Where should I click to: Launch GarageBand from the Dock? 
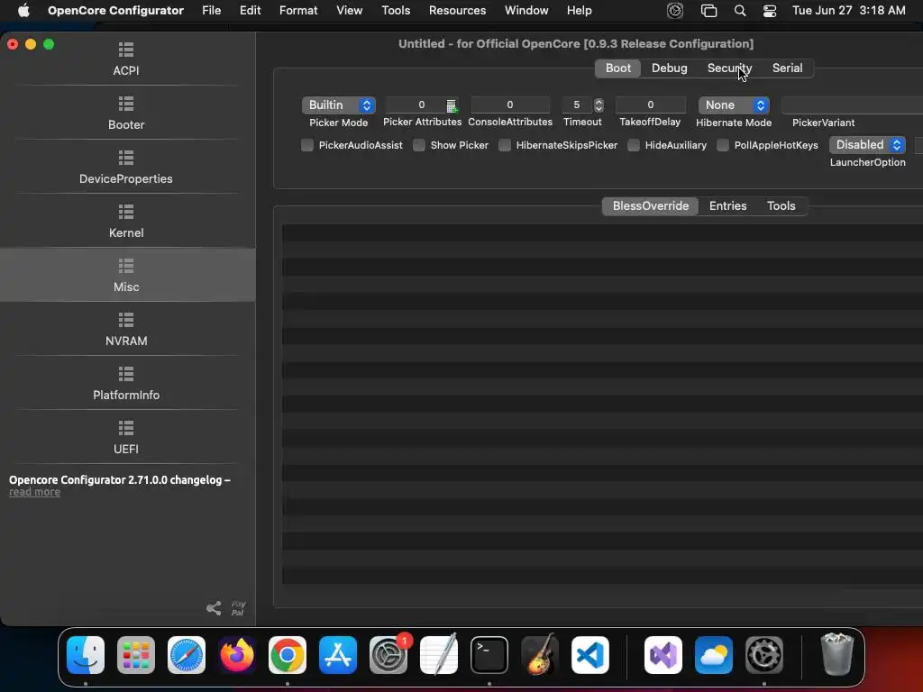[540, 654]
